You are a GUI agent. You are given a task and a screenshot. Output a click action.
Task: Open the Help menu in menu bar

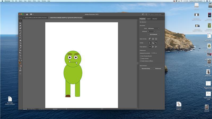(x=49, y=1)
